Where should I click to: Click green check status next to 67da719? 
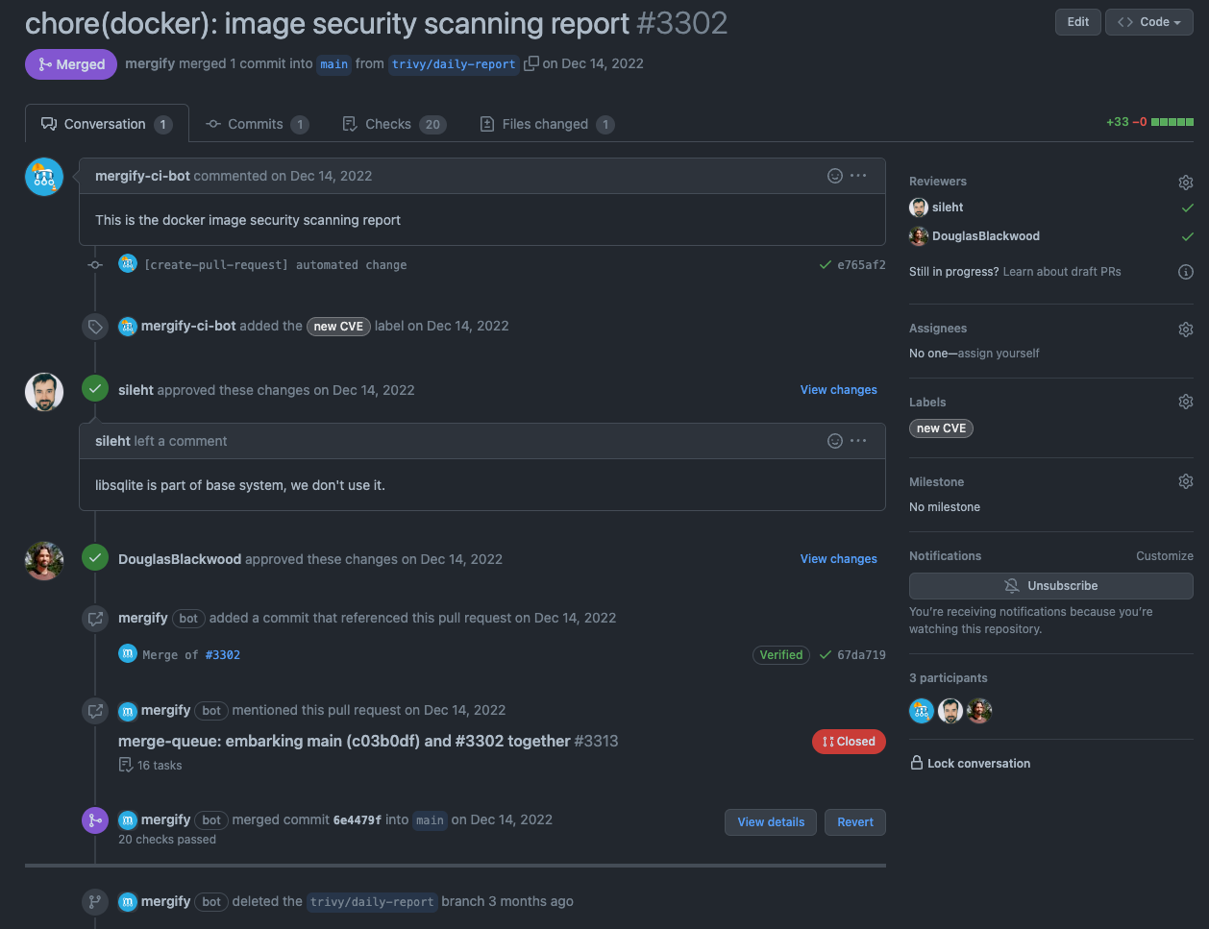tap(825, 655)
